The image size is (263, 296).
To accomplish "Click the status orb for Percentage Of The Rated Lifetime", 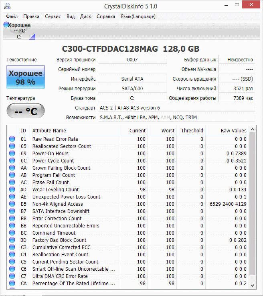I will pyautogui.click(x=12, y=283).
